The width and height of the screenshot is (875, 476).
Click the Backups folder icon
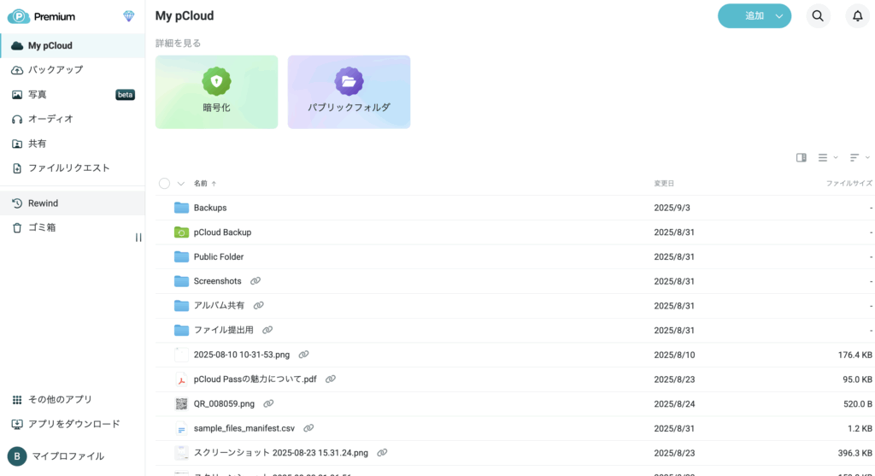coord(181,208)
